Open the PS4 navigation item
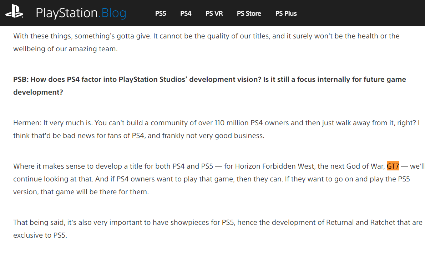 click(x=186, y=14)
